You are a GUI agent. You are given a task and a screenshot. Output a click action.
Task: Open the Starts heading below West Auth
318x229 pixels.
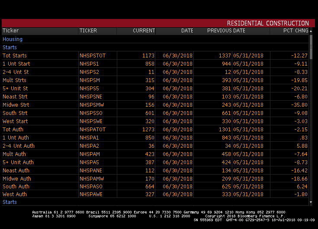pyautogui.click(x=10, y=202)
